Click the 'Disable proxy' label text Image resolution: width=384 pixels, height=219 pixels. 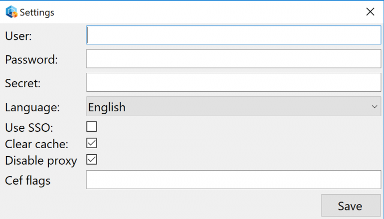point(41,161)
